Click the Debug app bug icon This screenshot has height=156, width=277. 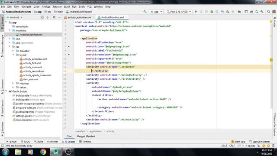[x=212, y=12]
